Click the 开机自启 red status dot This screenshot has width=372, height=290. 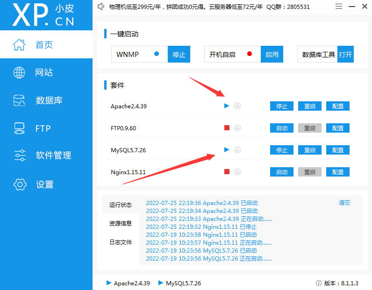[x=250, y=54]
